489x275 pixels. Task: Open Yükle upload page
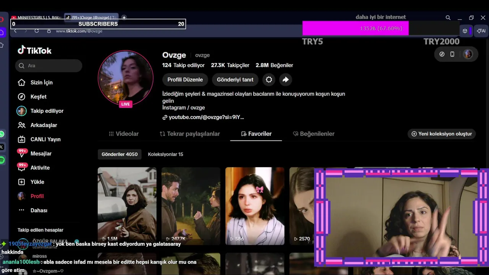[x=37, y=182]
